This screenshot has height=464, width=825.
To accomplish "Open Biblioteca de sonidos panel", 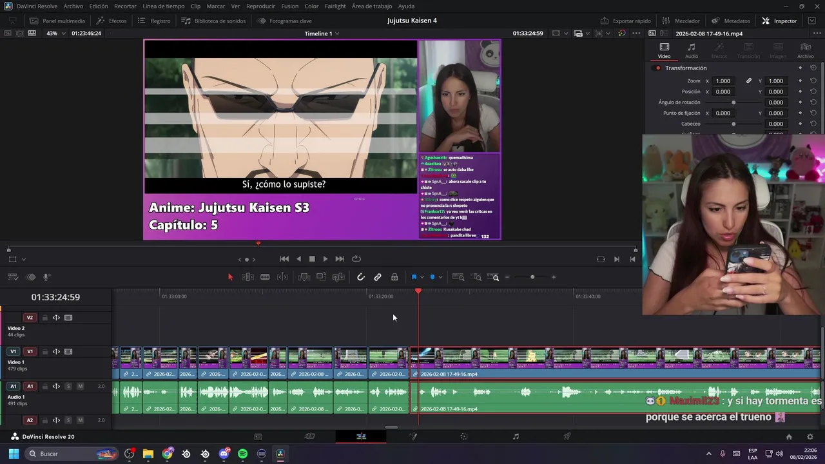I will (x=213, y=21).
